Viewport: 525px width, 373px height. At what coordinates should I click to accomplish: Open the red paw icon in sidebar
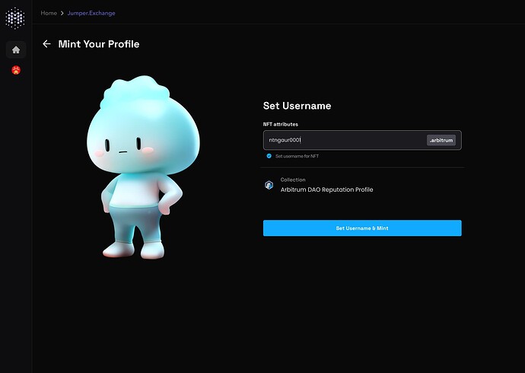click(x=16, y=70)
